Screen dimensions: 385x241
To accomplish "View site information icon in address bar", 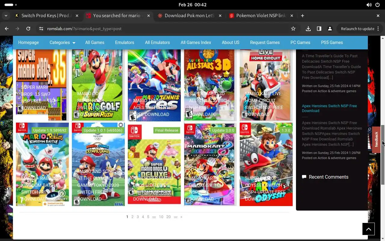I will (x=41, y=29).
